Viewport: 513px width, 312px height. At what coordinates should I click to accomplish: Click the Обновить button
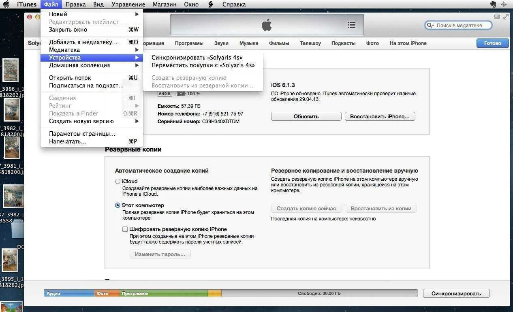306,116
